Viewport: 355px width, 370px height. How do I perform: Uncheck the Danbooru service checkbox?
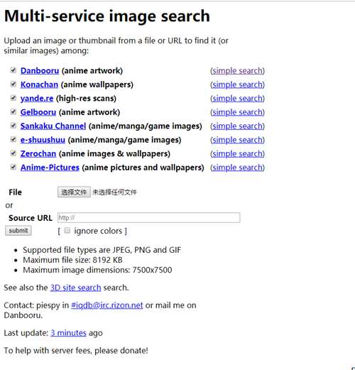(13, 70)
